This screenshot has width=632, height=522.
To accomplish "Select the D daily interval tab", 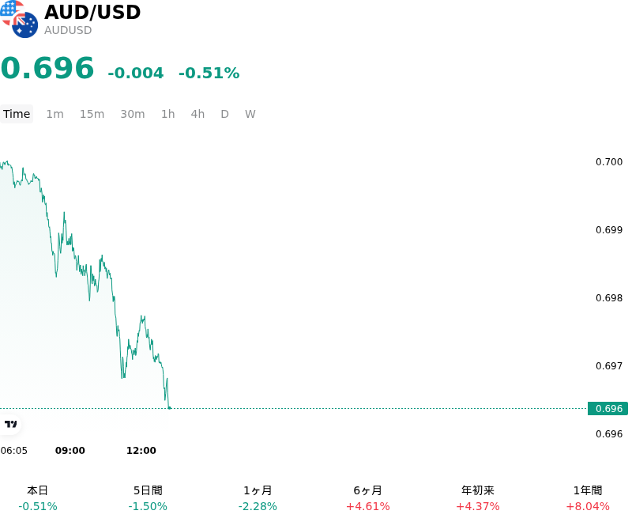I will (x=225, y=114).
